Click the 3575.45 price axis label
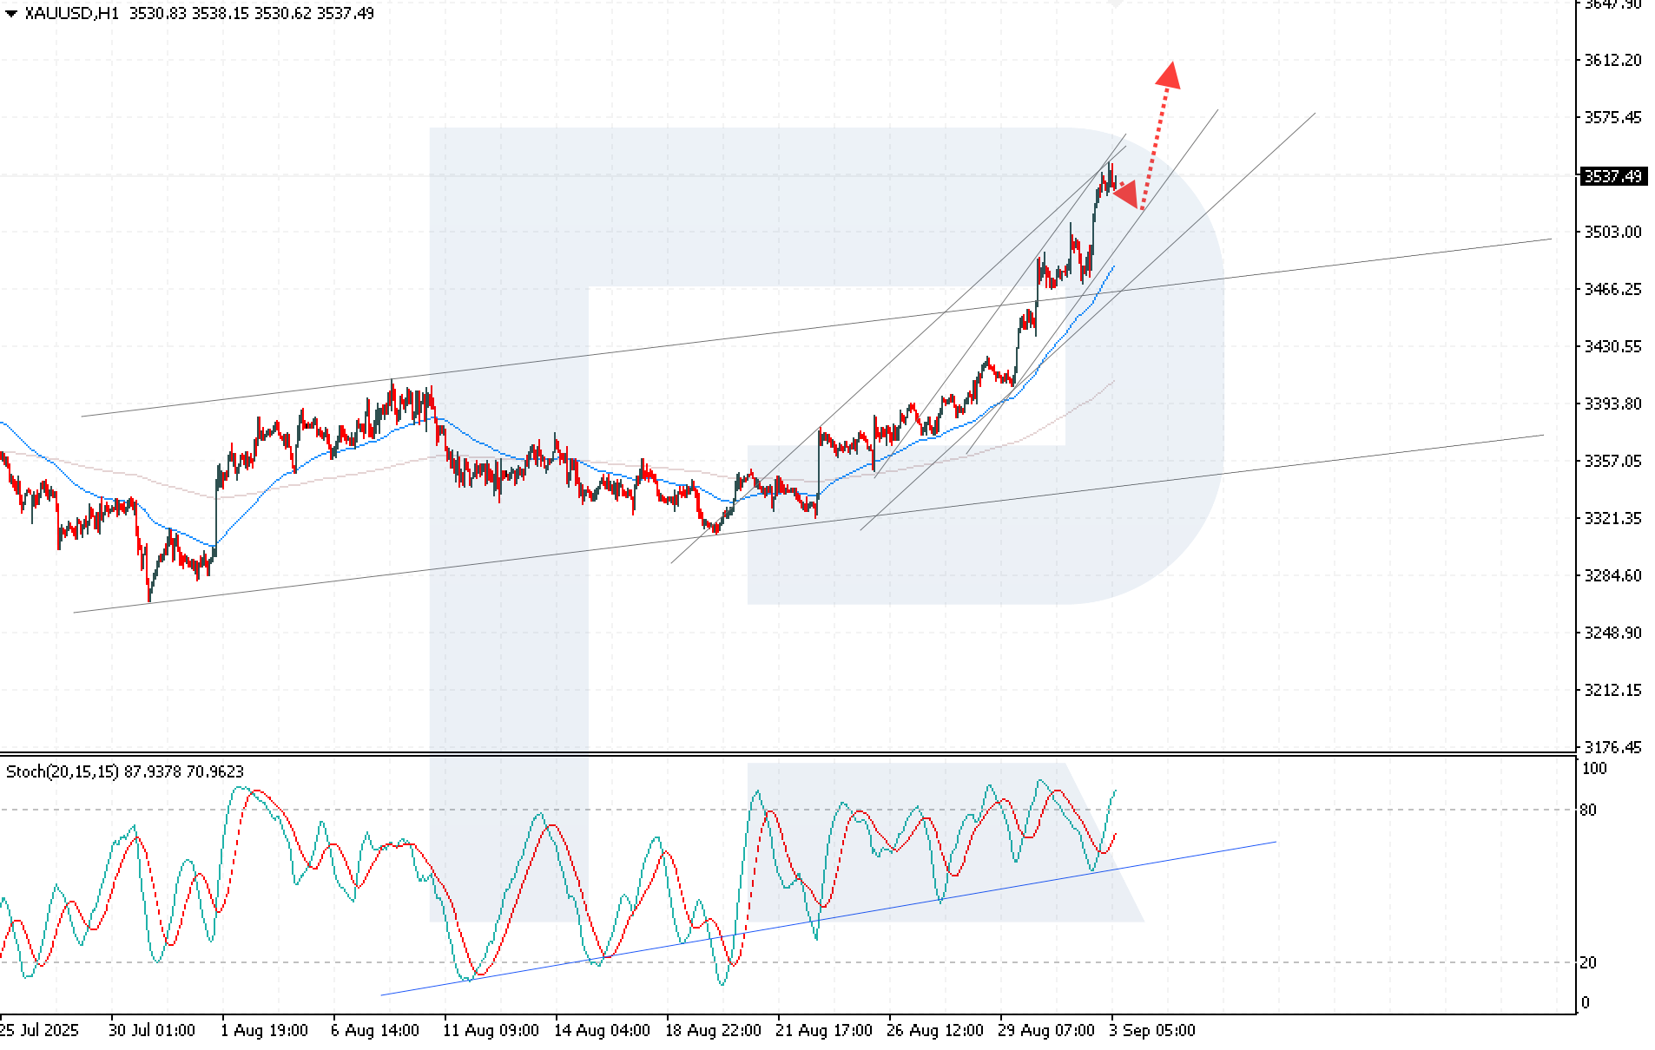Viewport: 1655px width, 1050px height. tap(1613, 117)
